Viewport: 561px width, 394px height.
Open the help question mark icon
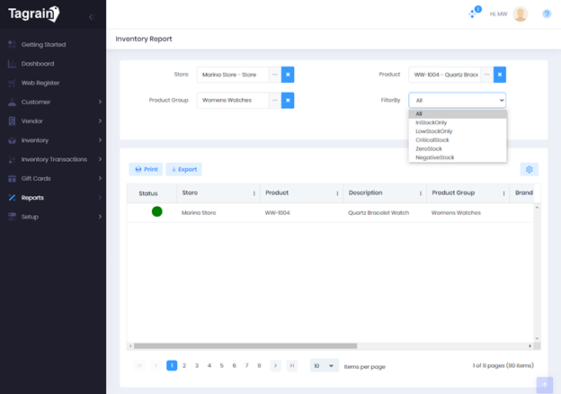click(x=547, y=14)
